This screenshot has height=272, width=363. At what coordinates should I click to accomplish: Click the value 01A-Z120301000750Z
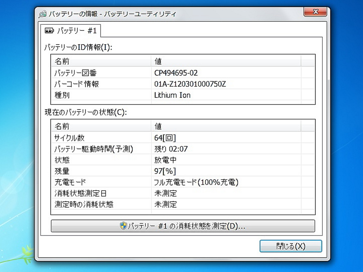coord(190,84)
